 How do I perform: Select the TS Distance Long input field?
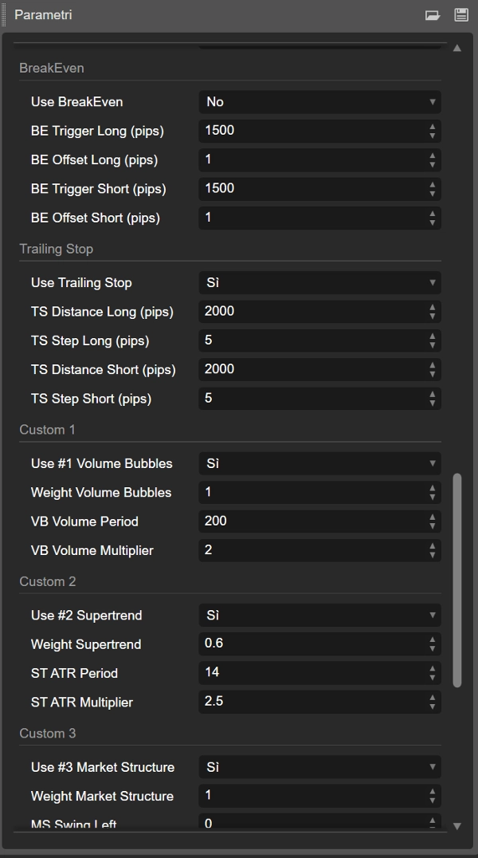[311, 312]
